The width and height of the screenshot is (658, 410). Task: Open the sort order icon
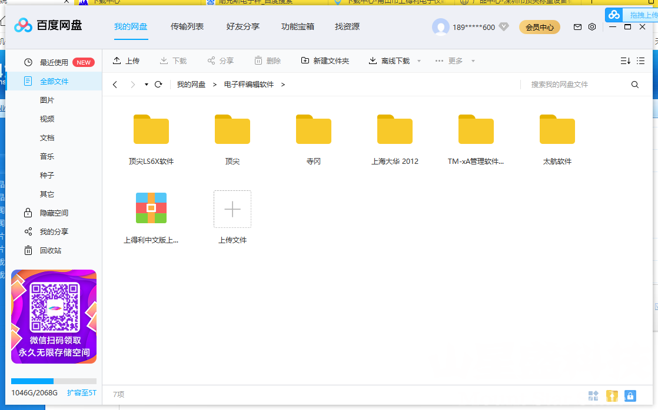pyautogui.click(x=626, y=61)
